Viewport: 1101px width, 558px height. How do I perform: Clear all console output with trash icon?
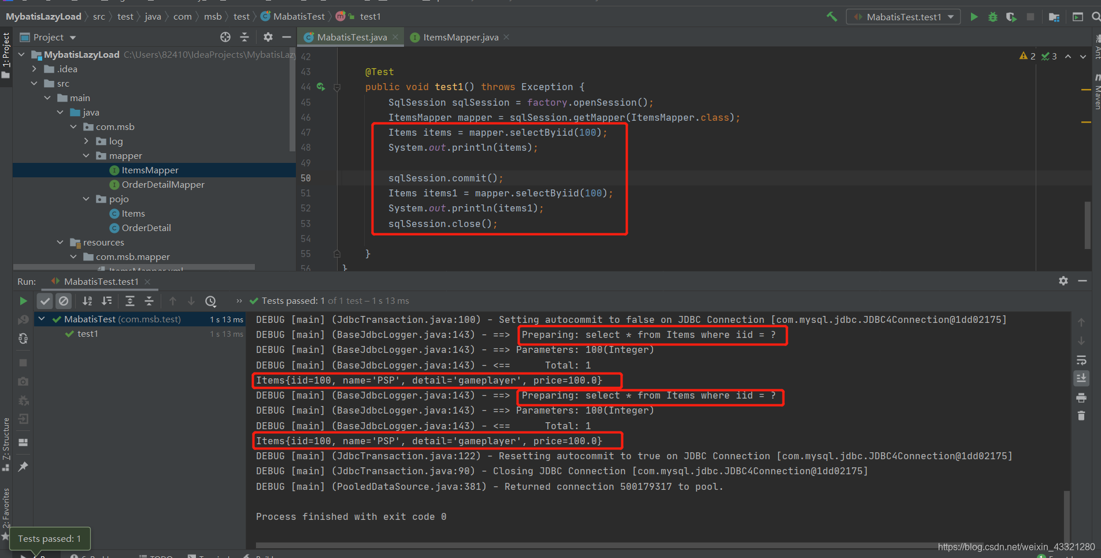click(x=1081, y=415)
